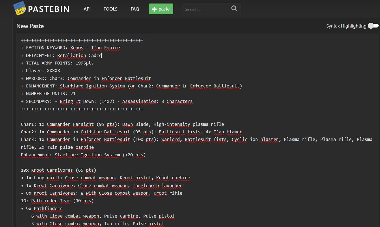The width and height of the screenshot is (380, 227).
Task: Click the ENHANCEMENT: Starflare Ignition System header line
Action: [x=131, y=86]
